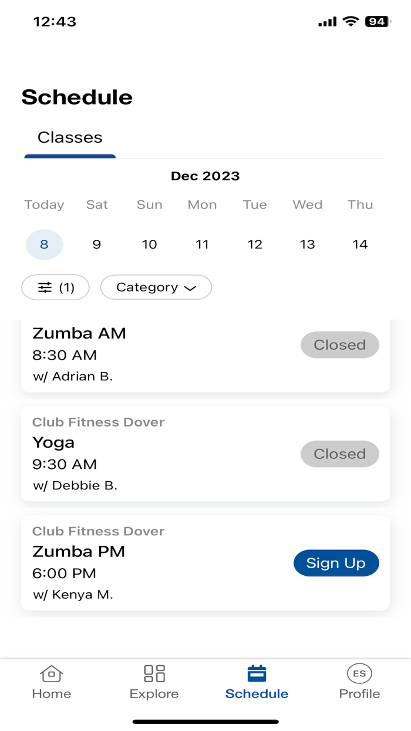Tap Closed button on Yoga class
This screenshot has height=731, width=411.
[339, 454]
